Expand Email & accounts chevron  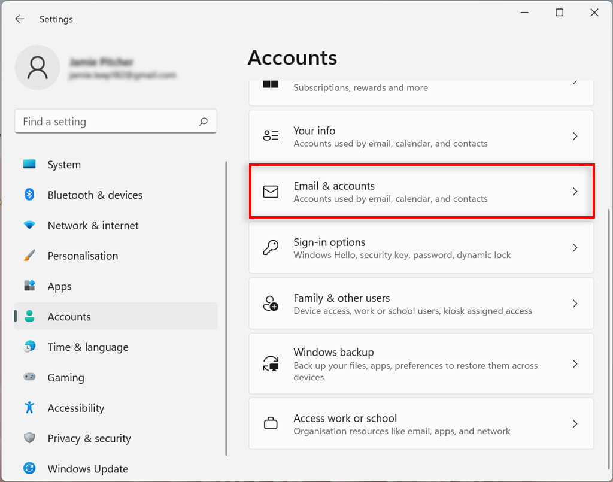pyautogui.click(x=575, y=192)
